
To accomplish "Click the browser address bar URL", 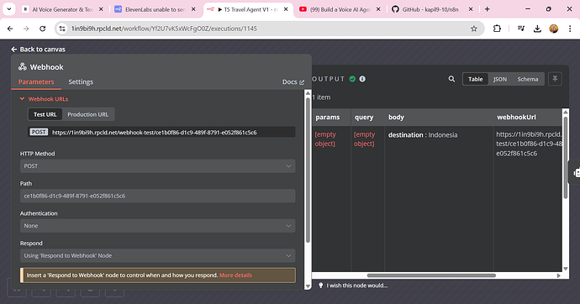I will [x=164, y=29].
